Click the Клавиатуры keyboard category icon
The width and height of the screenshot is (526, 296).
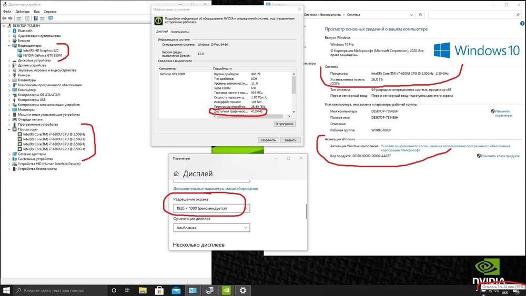[14, 80]
